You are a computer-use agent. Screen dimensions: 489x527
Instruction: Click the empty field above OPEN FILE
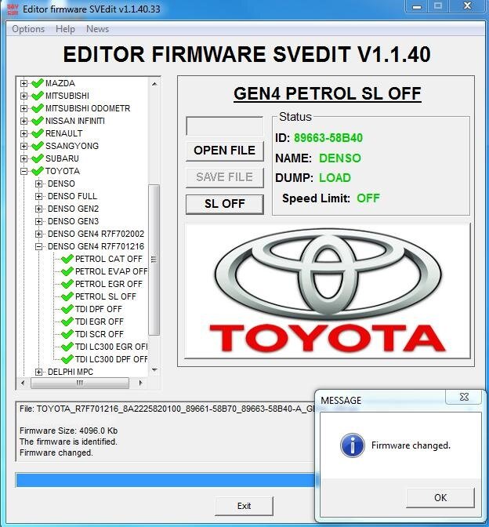click(225, 126)
